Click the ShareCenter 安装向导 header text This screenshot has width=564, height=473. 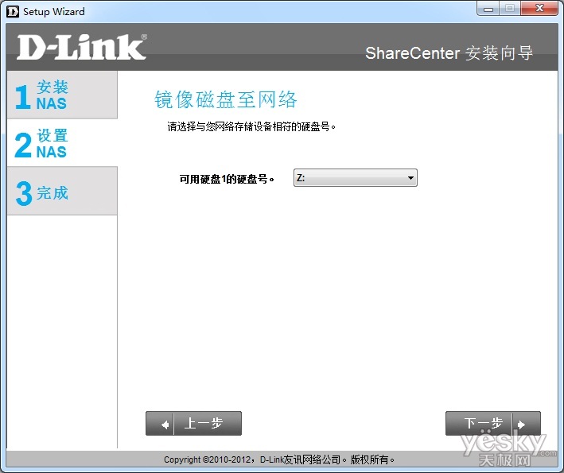click(449, 53)
